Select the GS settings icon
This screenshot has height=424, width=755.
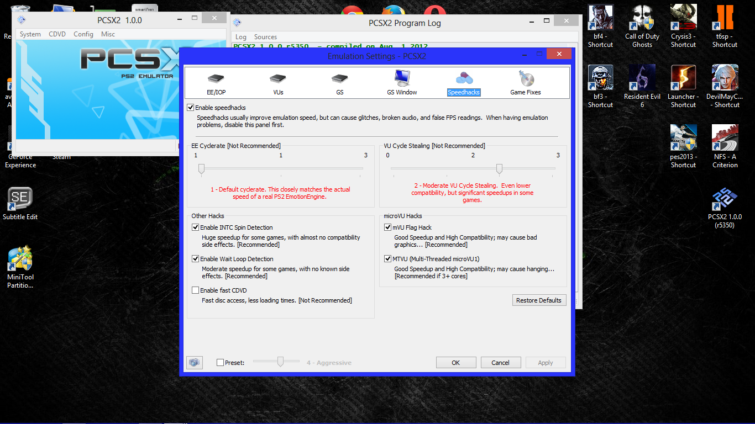pos(339,83)
